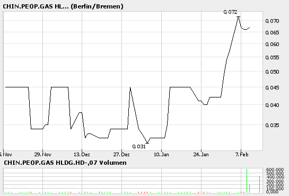Select the 7. Feb date label
The image size is (289, 196).
pos(242,155)
